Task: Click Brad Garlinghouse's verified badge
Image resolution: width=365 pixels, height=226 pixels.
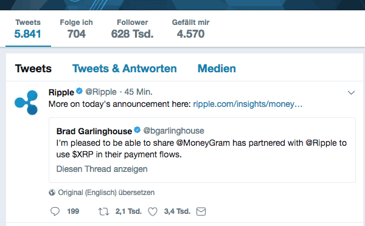Action: click(x=137, y=130)
